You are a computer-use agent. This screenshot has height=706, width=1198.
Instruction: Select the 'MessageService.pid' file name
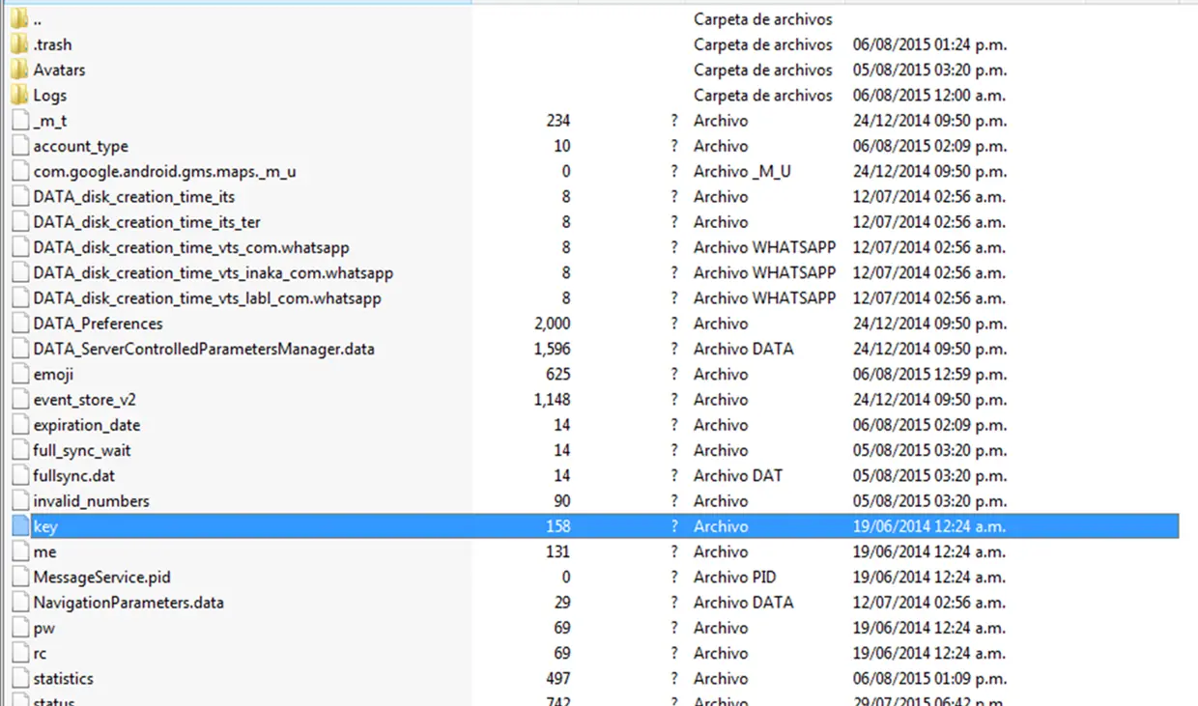pos(101,577)
